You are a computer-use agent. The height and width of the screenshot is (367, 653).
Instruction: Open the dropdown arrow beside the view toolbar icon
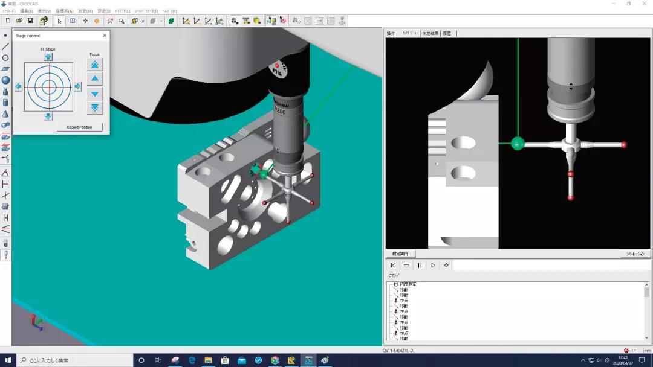click(x=143, y=21)
